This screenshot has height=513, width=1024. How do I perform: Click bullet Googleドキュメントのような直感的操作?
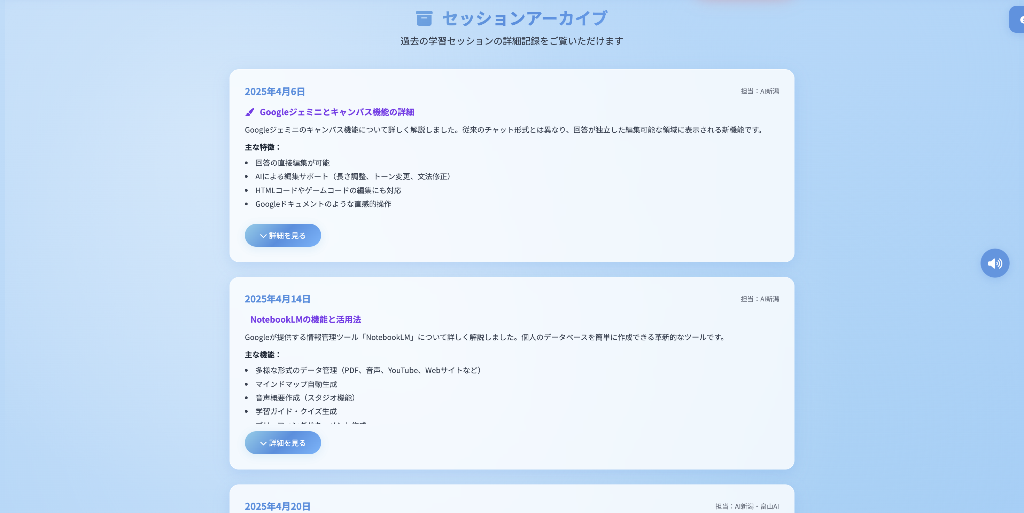pos(323,204)
